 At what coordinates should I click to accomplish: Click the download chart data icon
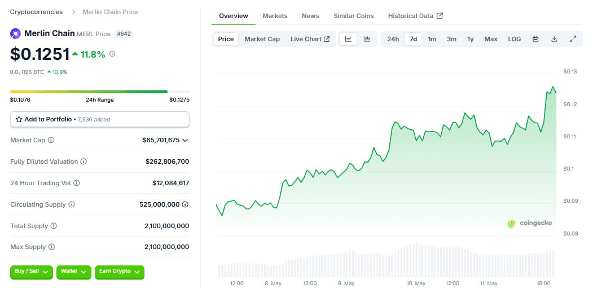554,39
